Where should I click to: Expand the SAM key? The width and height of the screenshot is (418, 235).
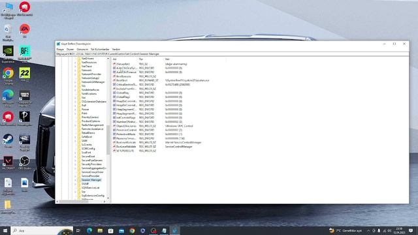(x=75, y=141)
